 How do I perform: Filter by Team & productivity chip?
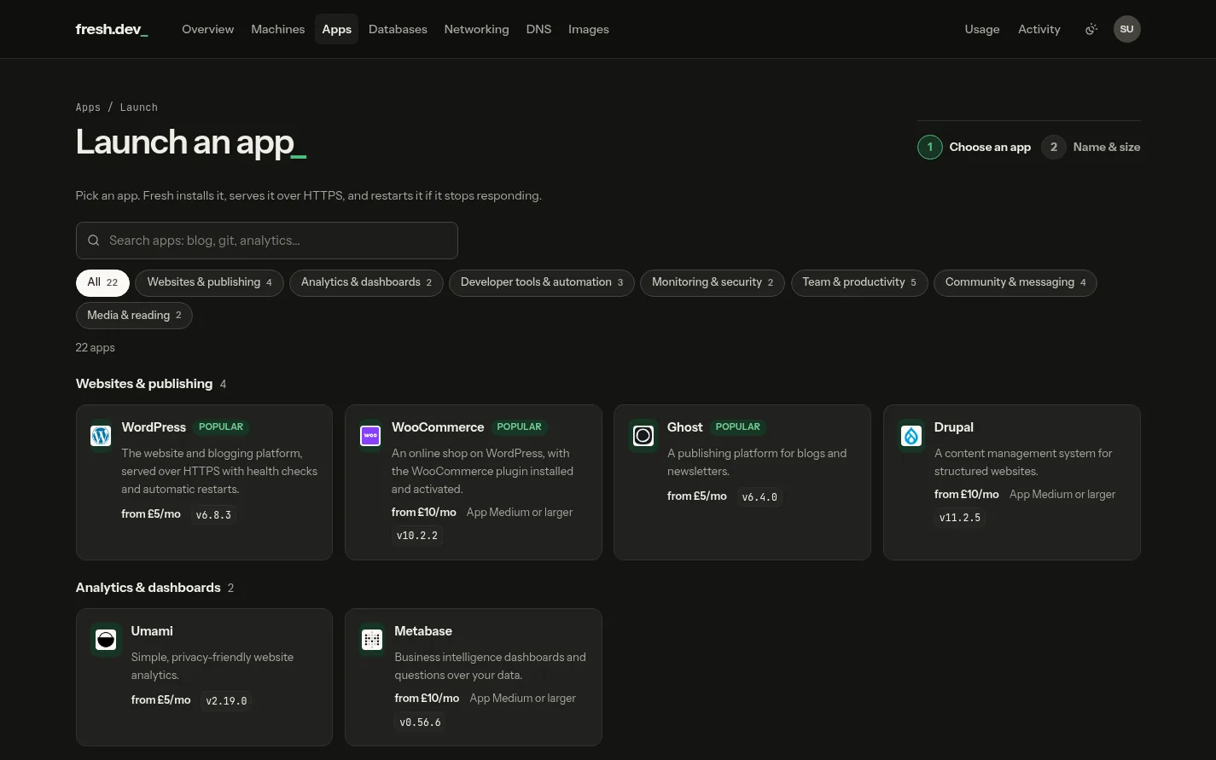[859, 282]
